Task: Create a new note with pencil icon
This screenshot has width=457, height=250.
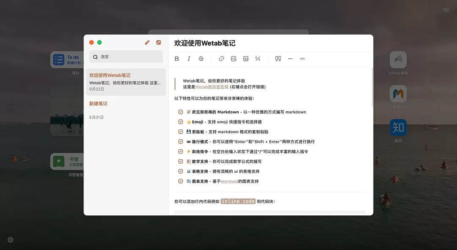Action: (x=147, y=42)
